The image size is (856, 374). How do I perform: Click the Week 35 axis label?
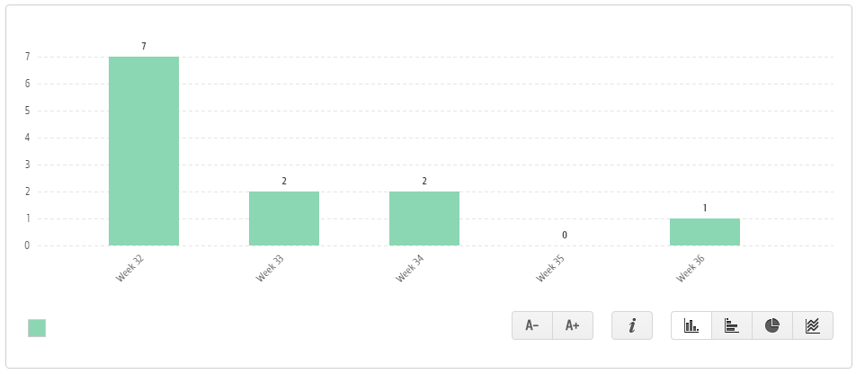[550, 268]
